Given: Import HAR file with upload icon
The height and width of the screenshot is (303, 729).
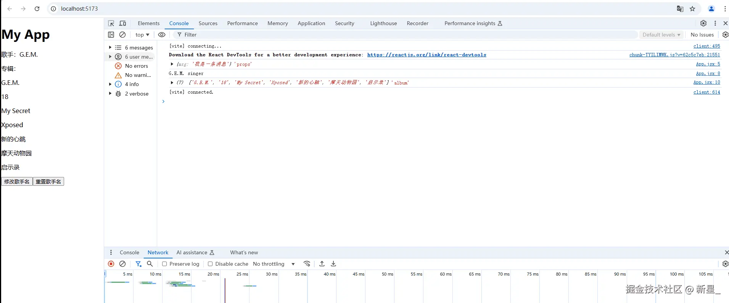Looking at the screenshot, I should tap(322, 264).
